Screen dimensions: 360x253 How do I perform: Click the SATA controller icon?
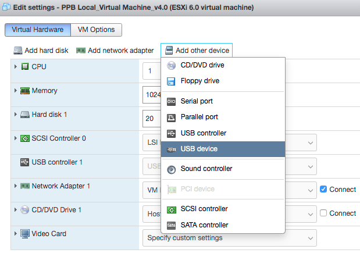point(171,225)
